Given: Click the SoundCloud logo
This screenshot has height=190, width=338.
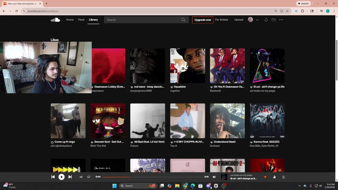Looking at the screenshot, I should (x=55, y=20).
